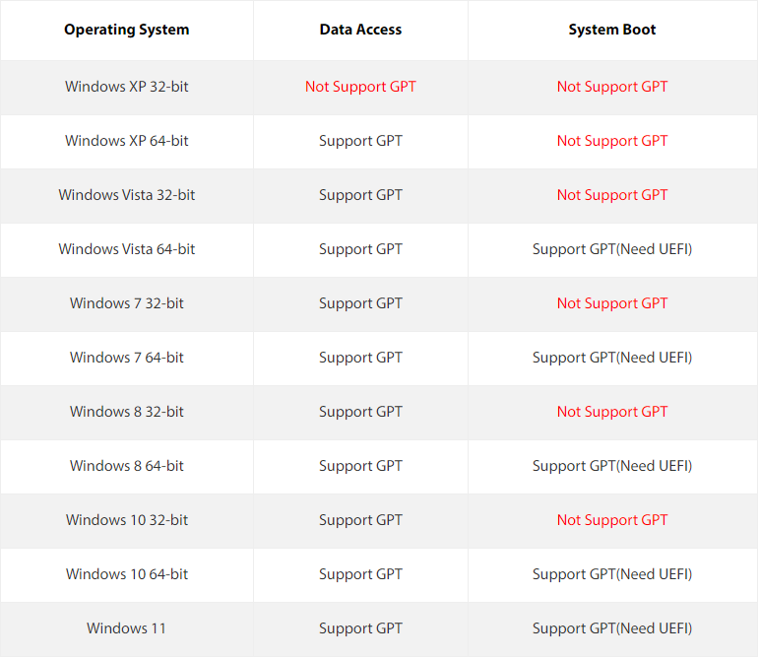Click Windows Vista 64-bit System Boot cell
760x659 pixels.
pyautogui.click(x=611, y=249)
